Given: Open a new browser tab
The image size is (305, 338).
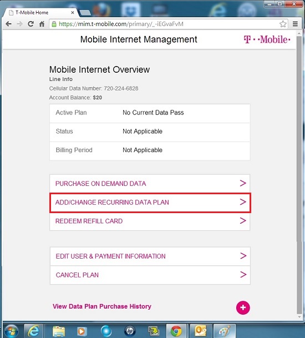Looking at the screenshot, I should click(x=85, y=13).
